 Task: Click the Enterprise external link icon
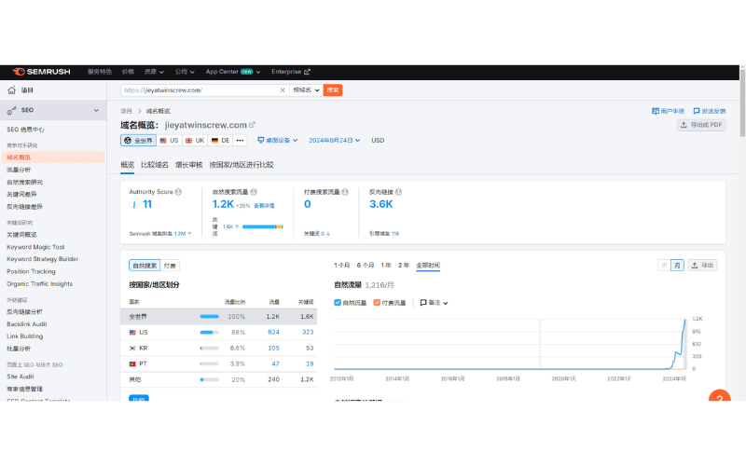coord(307,72)
